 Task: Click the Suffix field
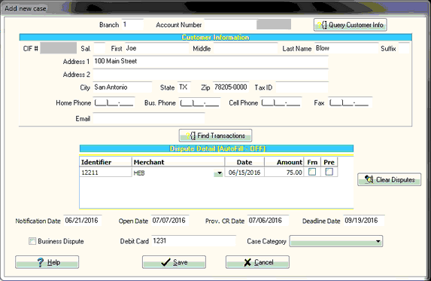click(404, 48)
